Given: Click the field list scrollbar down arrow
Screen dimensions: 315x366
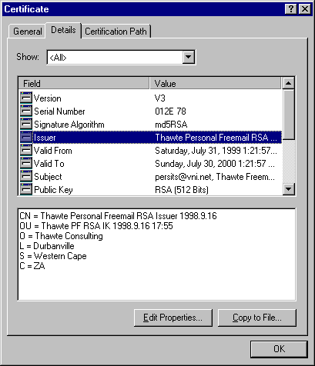Looking at the screenshot, I should (288, 189).
